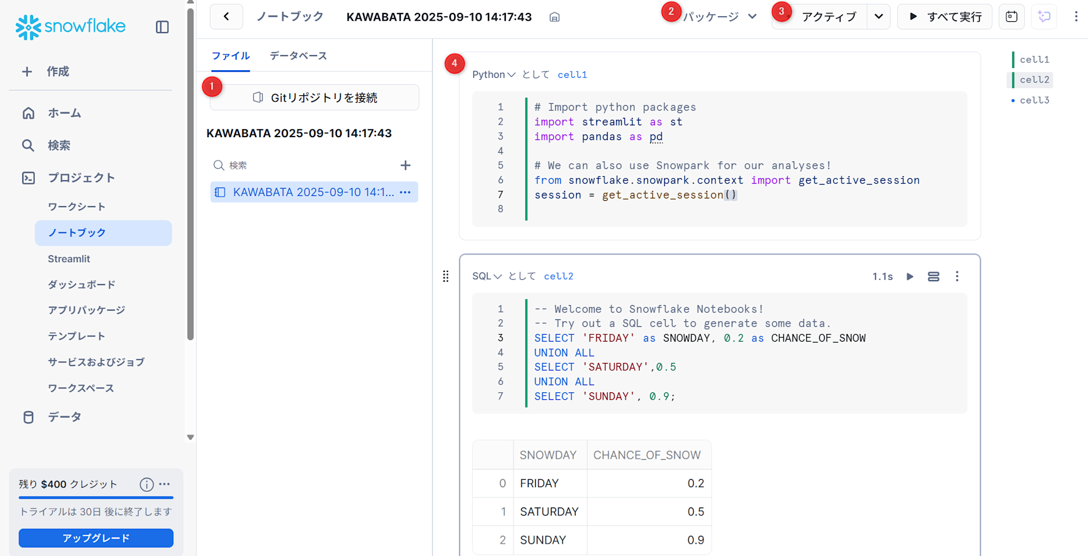Change cell2 language SQL dropdown
Viewport: 1088px width, 556px height.
[x=487, y=276]
